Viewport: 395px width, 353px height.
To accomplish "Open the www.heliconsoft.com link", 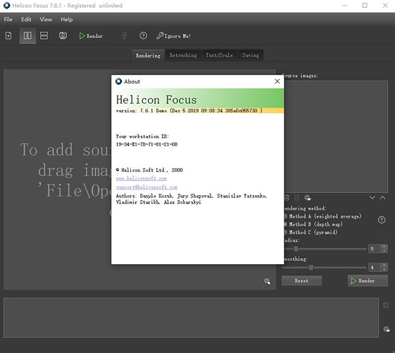I will 142,178.
